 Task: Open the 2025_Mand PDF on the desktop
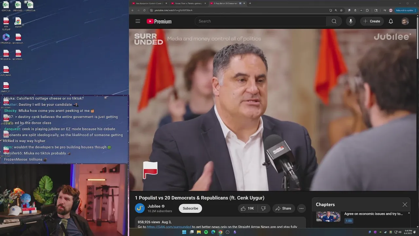pos(6,71)
